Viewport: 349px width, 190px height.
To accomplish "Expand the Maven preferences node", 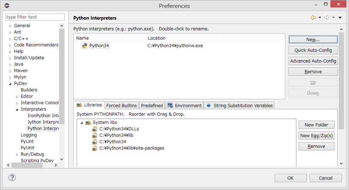I will (10, 71).
